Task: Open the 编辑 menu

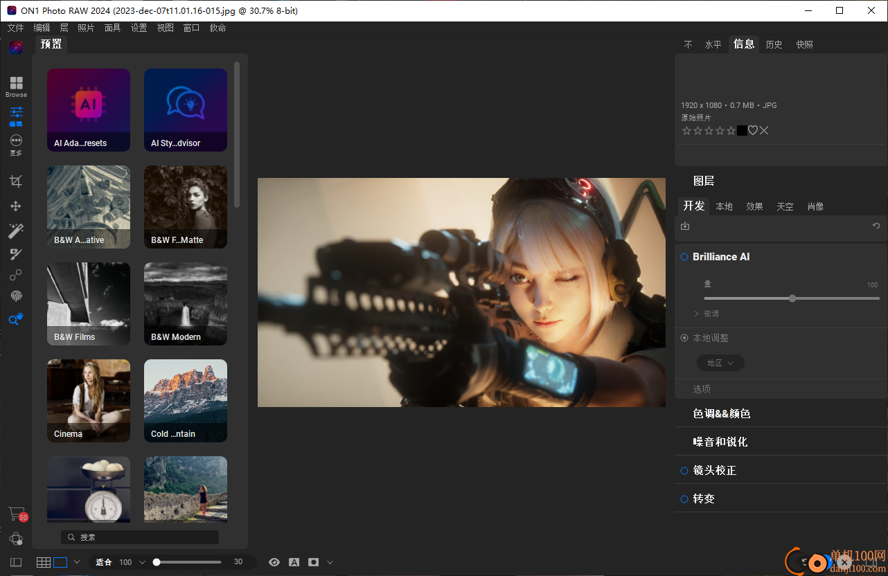Action: 42,28
